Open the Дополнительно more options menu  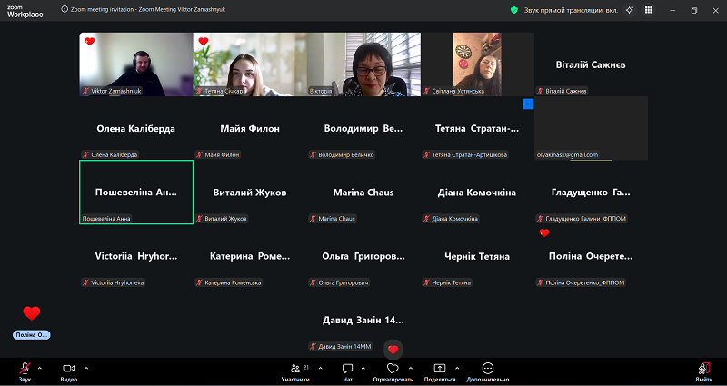488,368
